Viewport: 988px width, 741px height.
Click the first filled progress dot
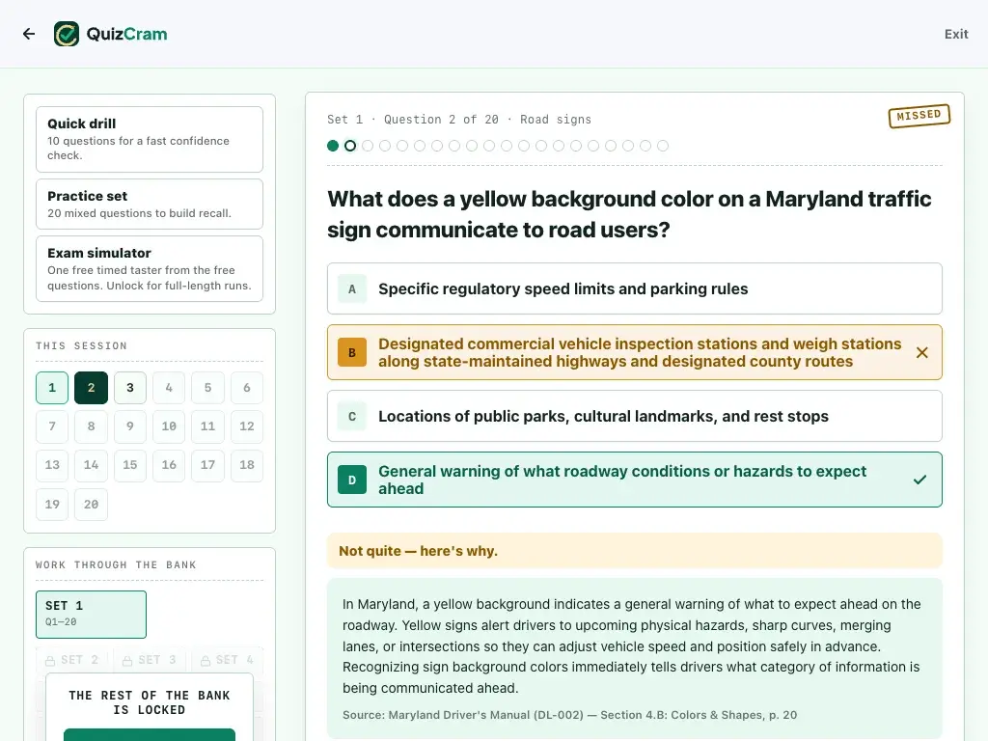pos(333,146)
